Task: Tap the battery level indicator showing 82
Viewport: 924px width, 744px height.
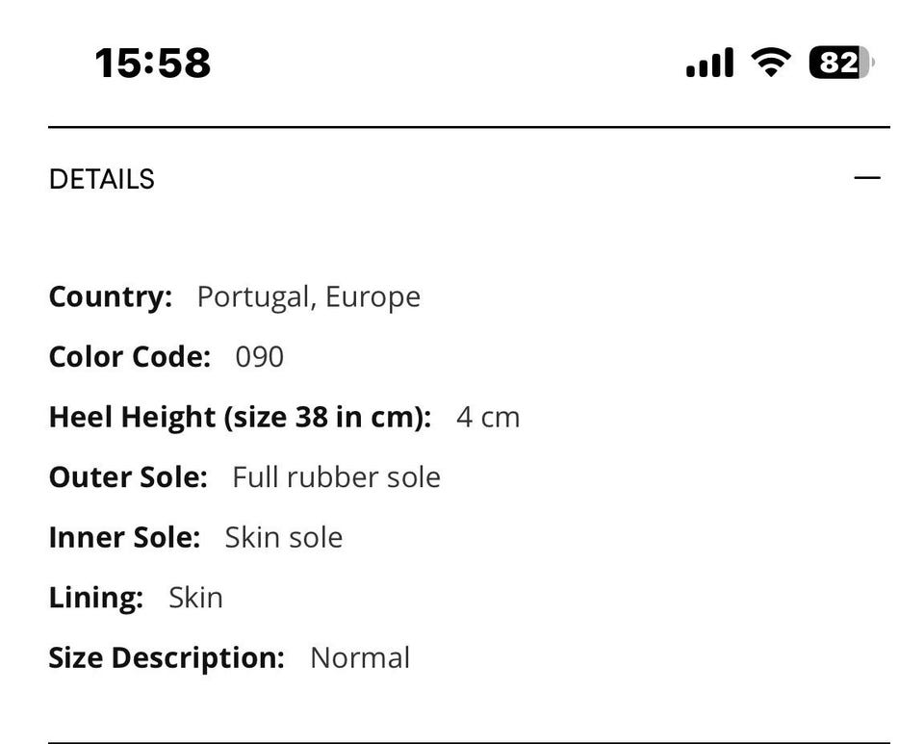Action: click(x=841, y=64)
